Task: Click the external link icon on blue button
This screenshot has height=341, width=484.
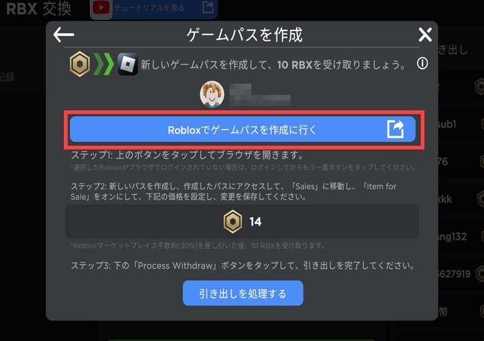Action: [x=395, y=129]
